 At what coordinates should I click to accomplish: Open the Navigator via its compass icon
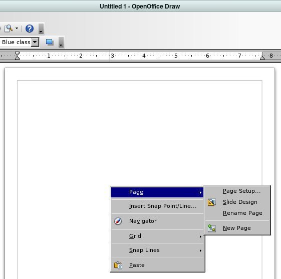pyautogui.click(x=118, y=221)
